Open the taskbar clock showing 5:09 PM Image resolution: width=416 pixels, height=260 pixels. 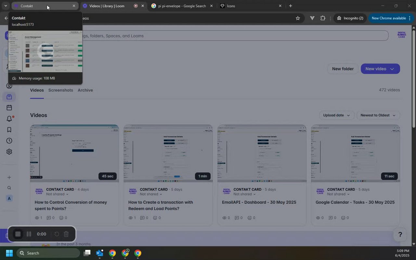(402, 253)
